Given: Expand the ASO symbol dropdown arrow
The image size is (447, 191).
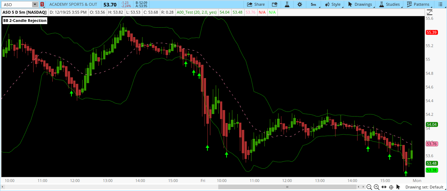Looking at the screenshot, I should tap(35, 4).
